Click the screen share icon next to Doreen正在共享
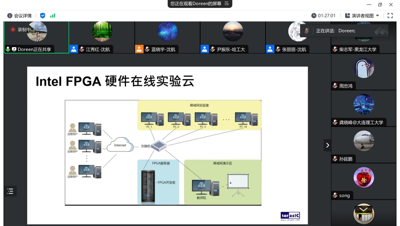400x226 pixels. (14, 49)
